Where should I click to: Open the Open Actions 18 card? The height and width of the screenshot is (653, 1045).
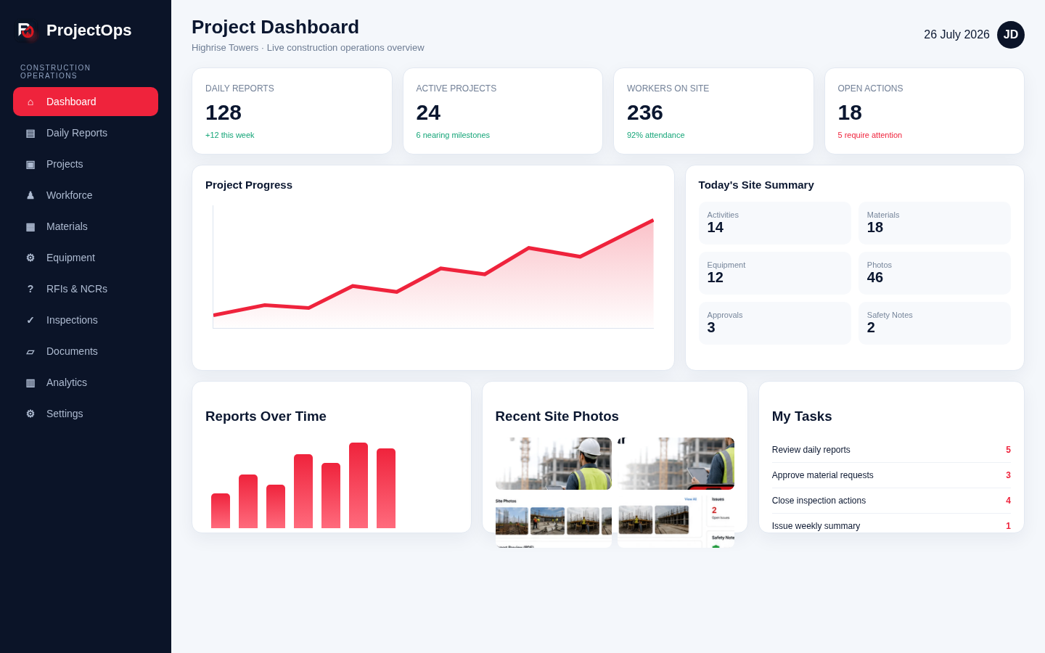click(925, 111)
